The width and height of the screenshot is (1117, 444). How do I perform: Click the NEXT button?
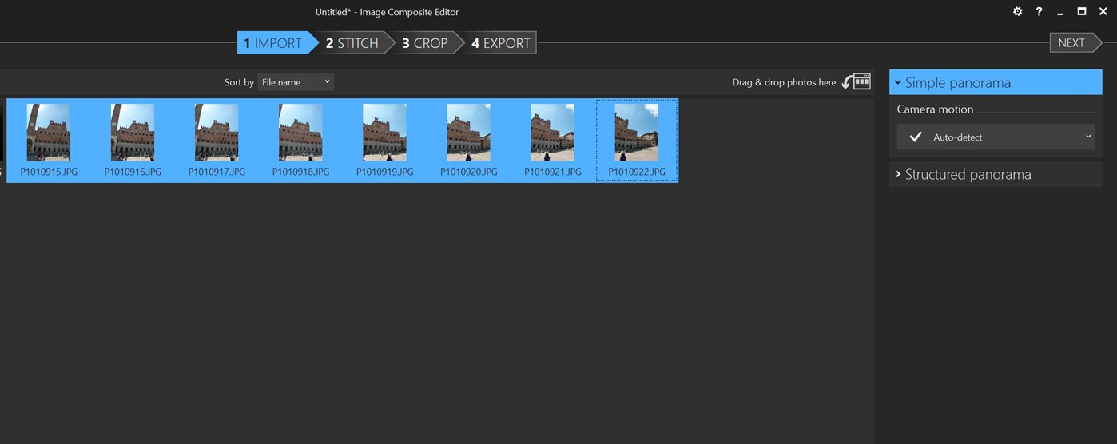[x=1071, y=43]
